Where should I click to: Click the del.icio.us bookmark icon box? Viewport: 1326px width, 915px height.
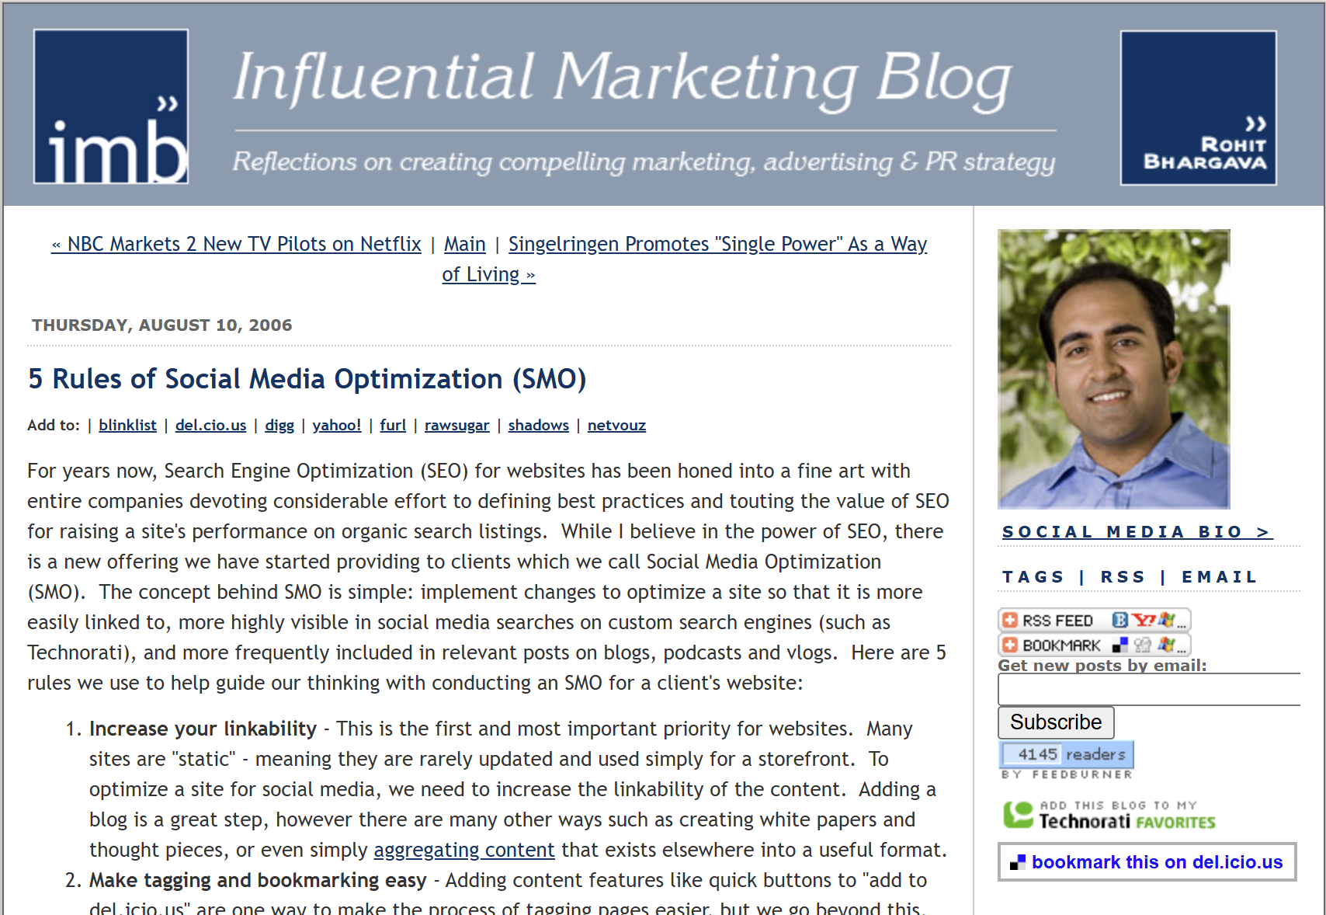pyautogui.click(x=1147, y=862)
